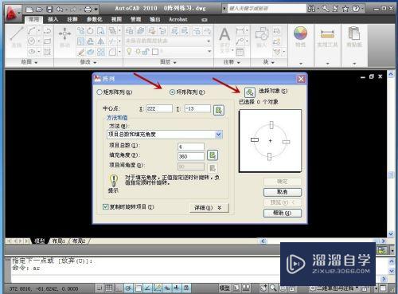This screenshot has height=294, width=398.
Task: Click the zoom magnifier icon in status bar
Action: [273, 288]
